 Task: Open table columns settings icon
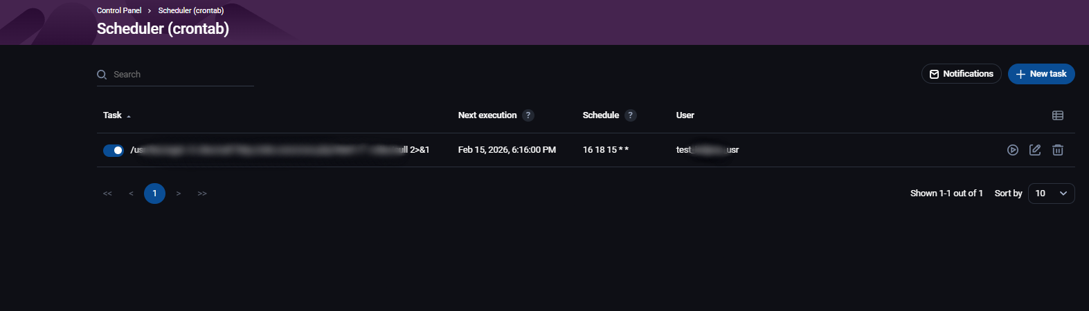pyautogui.click(x=1058, y=115)
